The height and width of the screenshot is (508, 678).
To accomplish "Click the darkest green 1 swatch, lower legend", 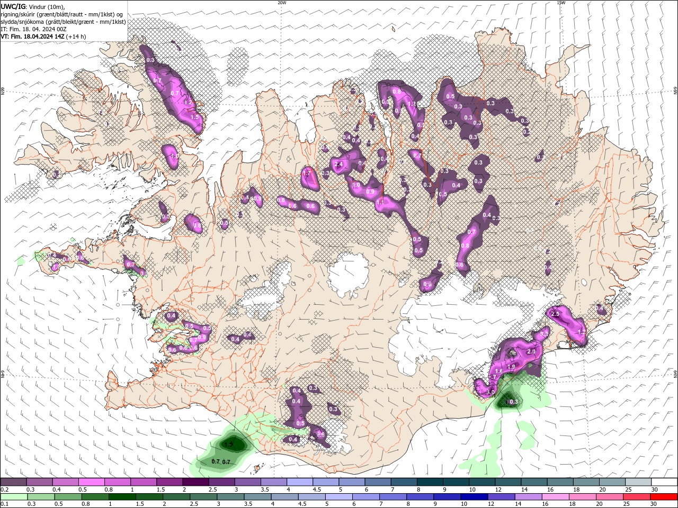I will click(122, 496).
